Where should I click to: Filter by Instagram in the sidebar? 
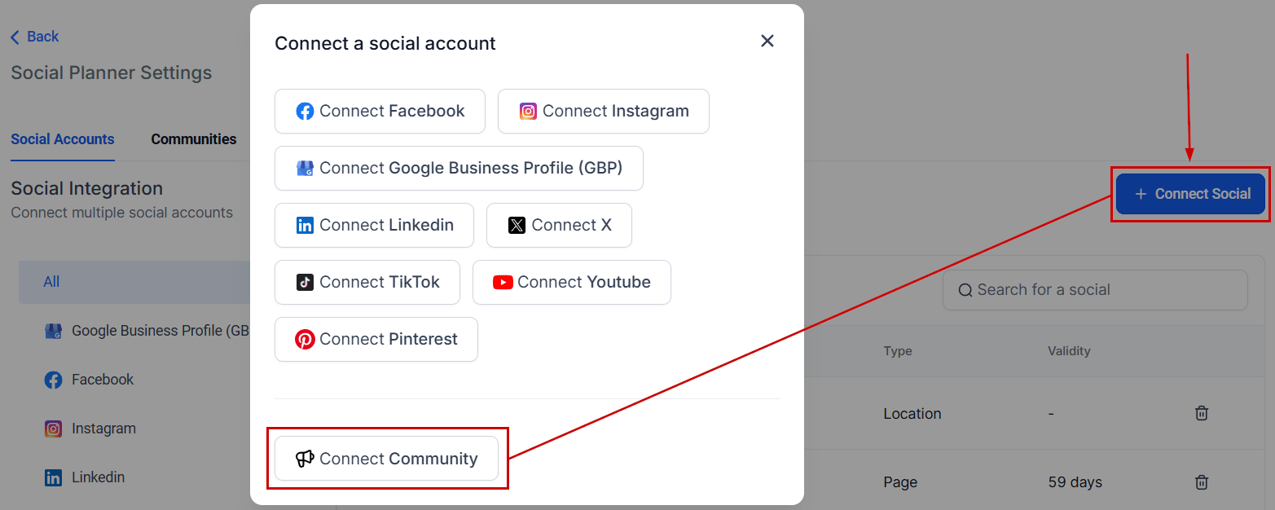tap(103, 429)
